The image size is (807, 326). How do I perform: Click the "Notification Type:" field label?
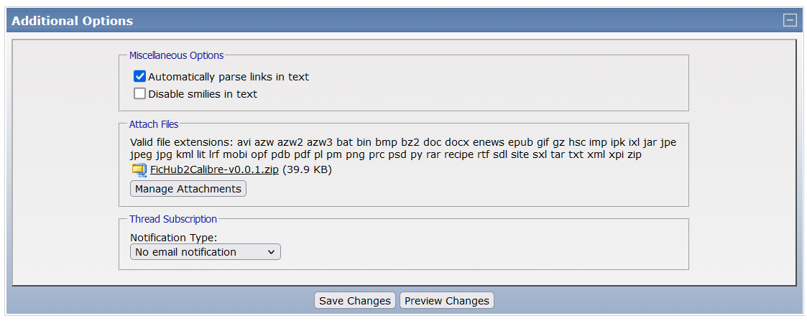(x=173, y=237)
